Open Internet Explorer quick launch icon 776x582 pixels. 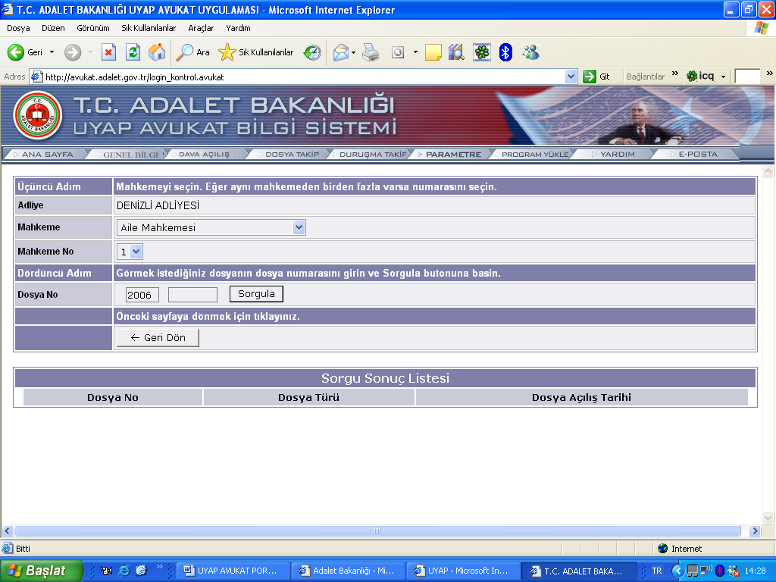coord(124,571)
